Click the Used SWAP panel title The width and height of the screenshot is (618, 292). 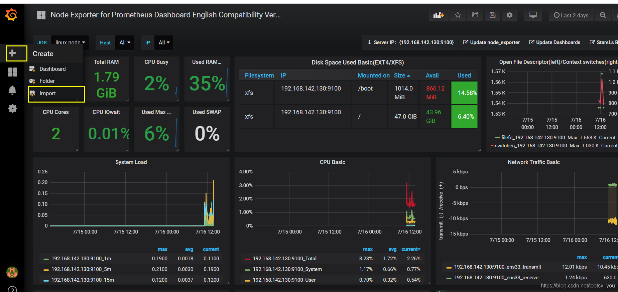click(207, 112)
